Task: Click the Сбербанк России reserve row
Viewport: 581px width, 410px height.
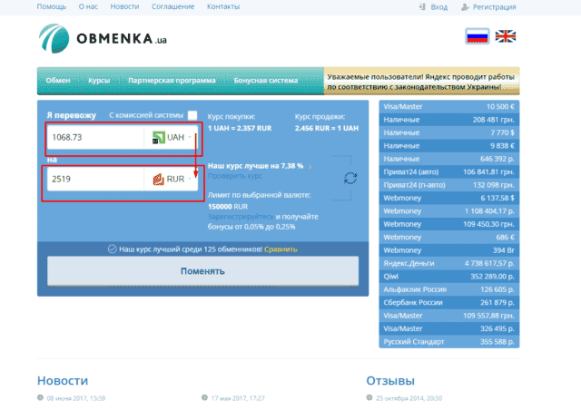Action: click(449, 303)
